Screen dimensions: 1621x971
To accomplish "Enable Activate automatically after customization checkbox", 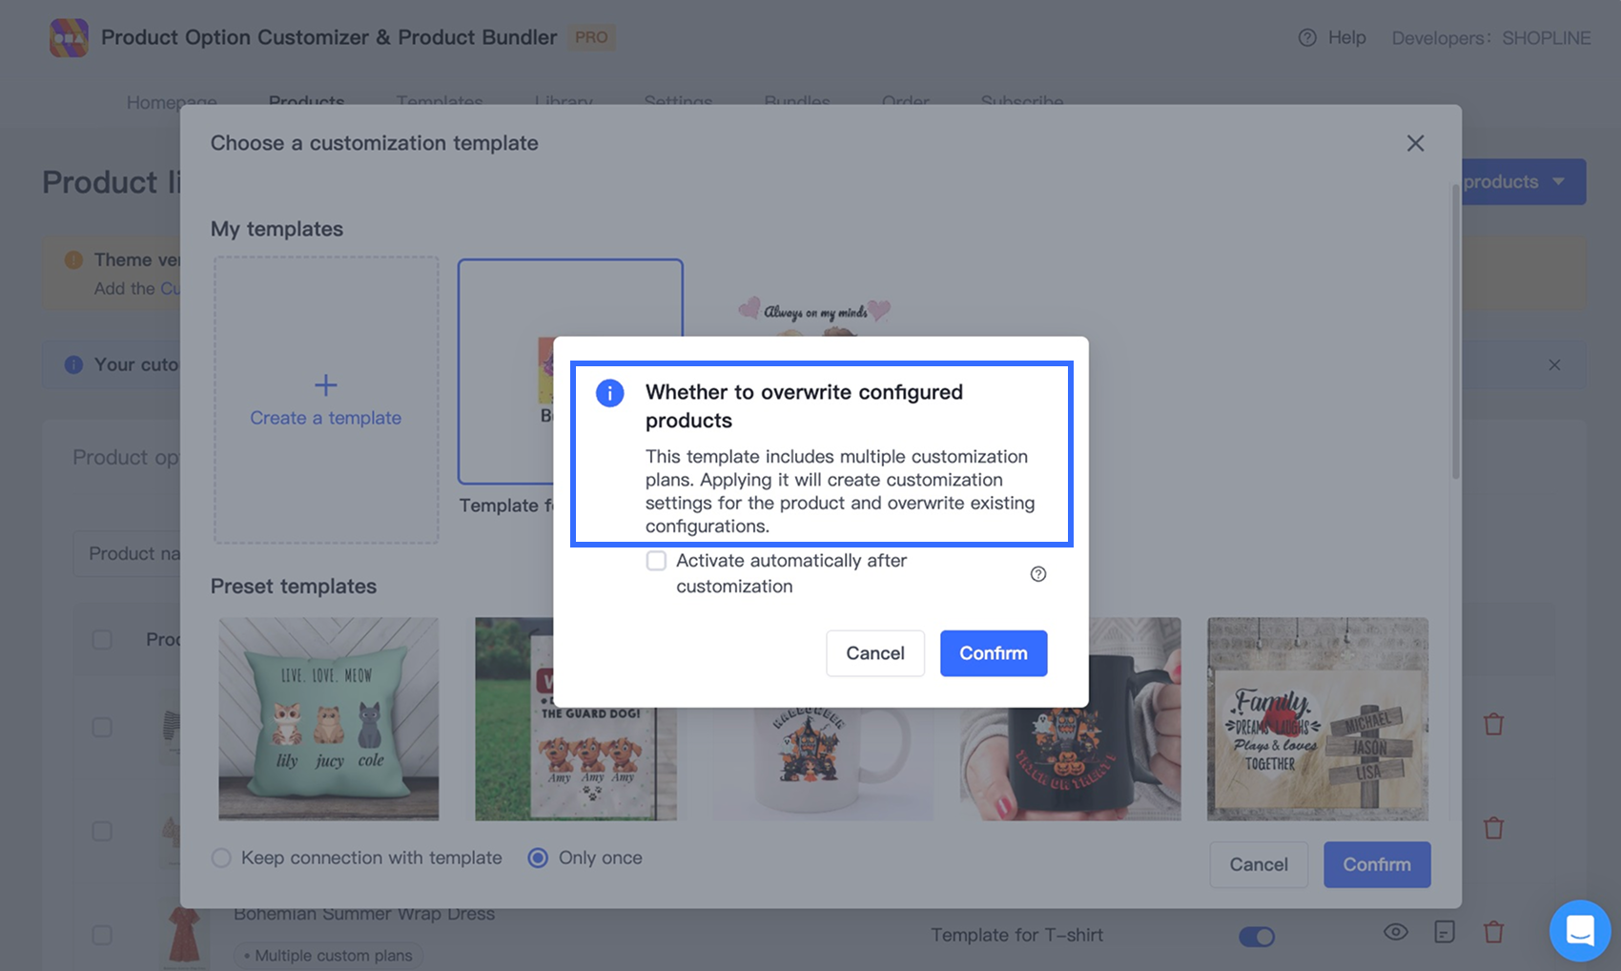I will (x=656, y=561).
